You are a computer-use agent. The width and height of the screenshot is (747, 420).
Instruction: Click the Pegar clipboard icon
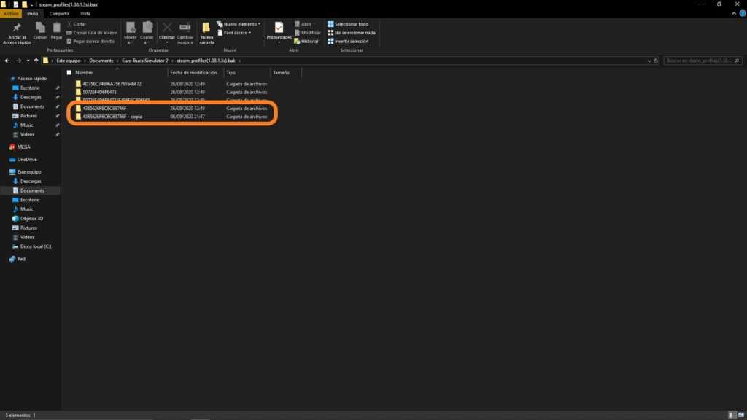[x=56, y=28]
